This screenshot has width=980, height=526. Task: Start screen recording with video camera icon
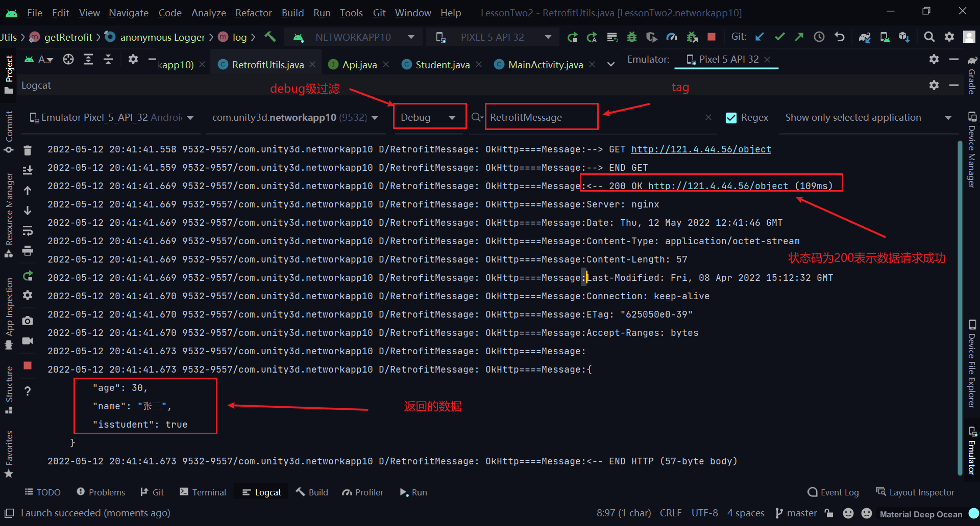(x=28, y=340)
